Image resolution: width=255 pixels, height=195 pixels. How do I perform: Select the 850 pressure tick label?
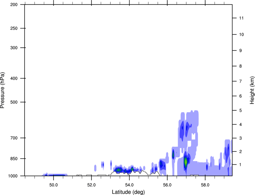pos(14,158)
